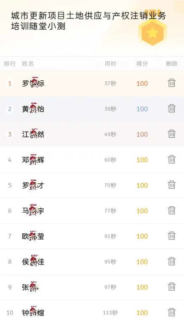Select the quiz title at the top
Screen dimensions: 184x325
(89, 21)
